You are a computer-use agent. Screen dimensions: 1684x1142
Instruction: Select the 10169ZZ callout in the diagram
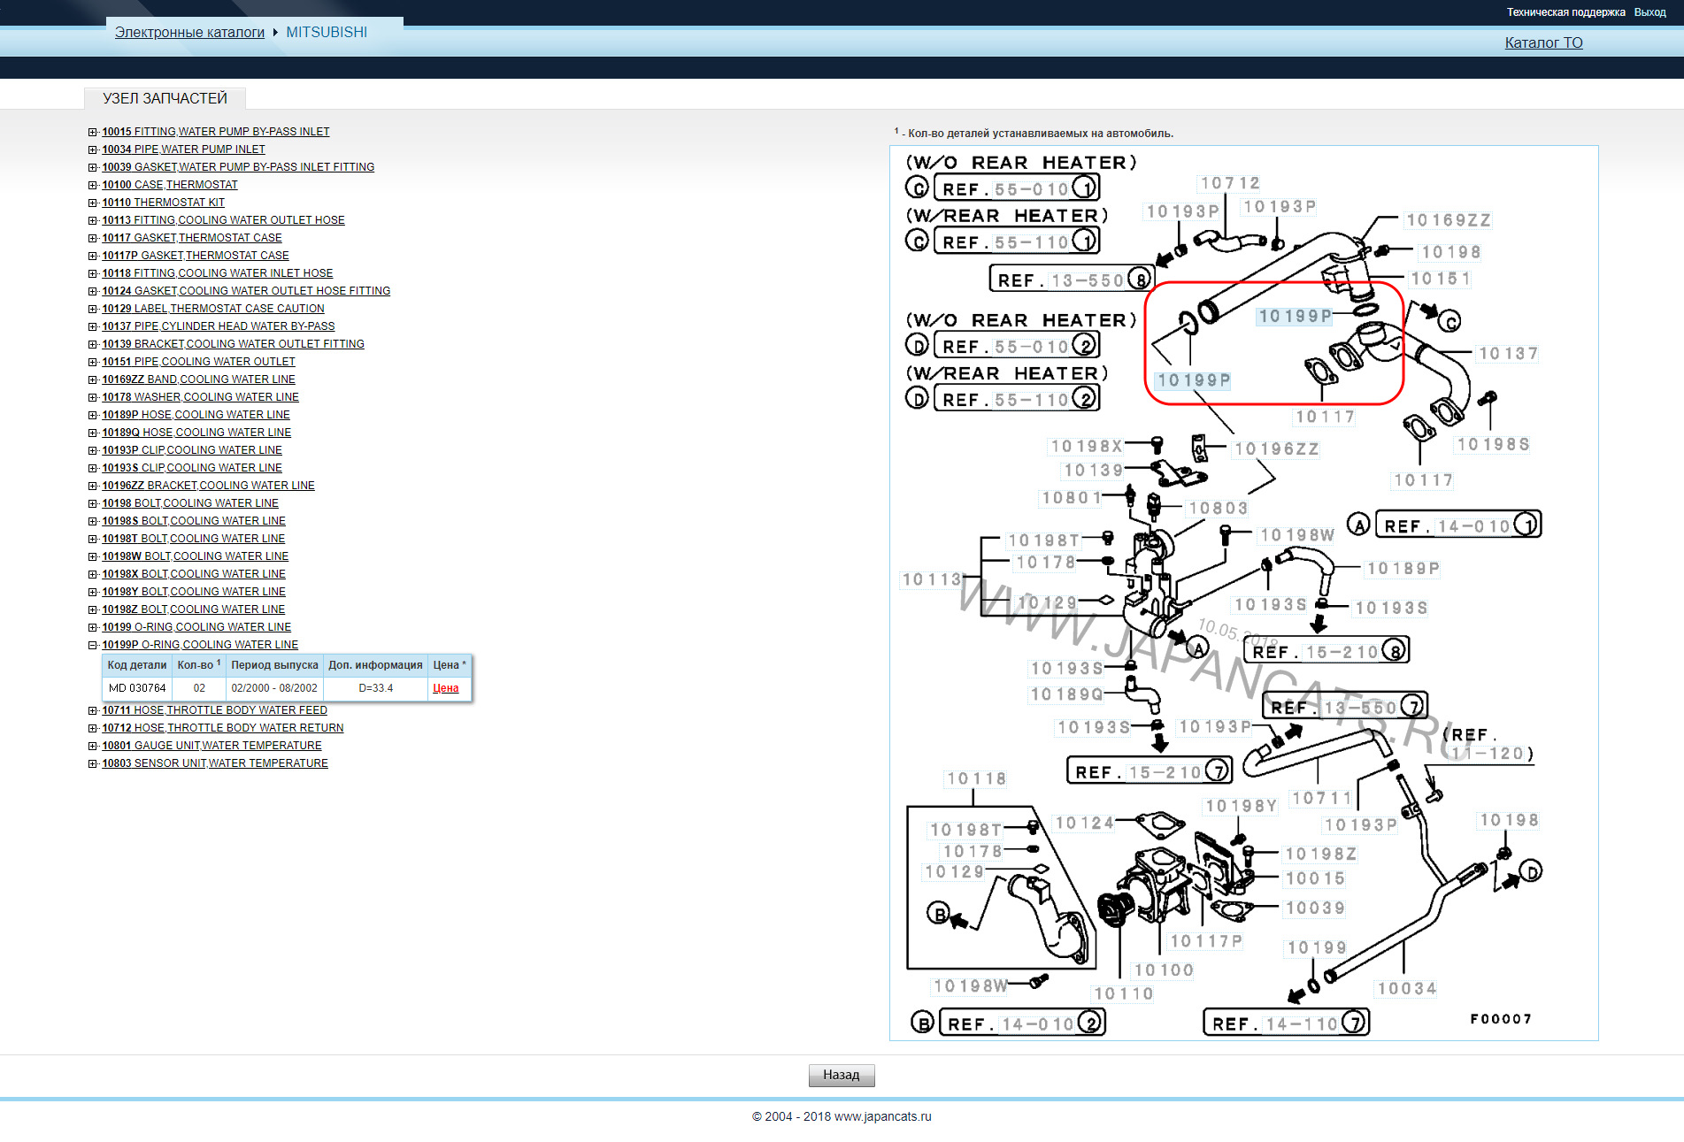1449,220
